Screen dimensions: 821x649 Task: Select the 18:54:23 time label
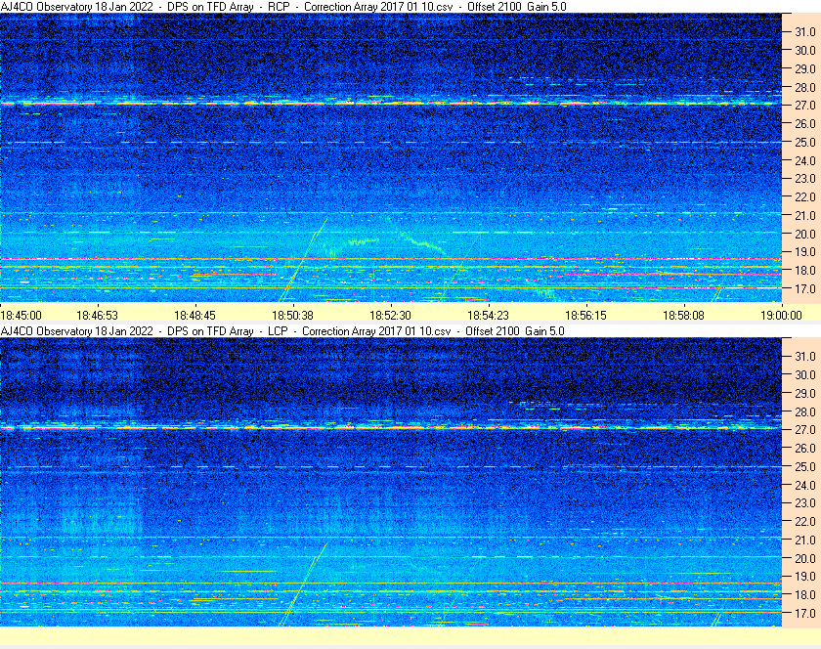(x=488, y=316)
